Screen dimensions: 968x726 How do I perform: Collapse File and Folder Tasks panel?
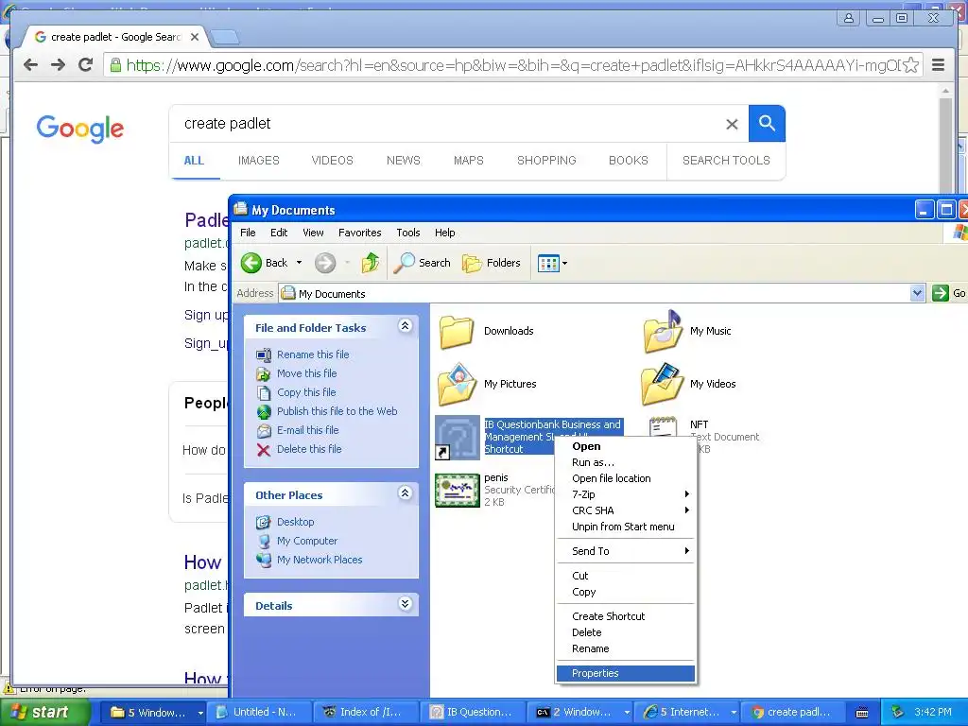pyautogui.click(x=405, y=326)
